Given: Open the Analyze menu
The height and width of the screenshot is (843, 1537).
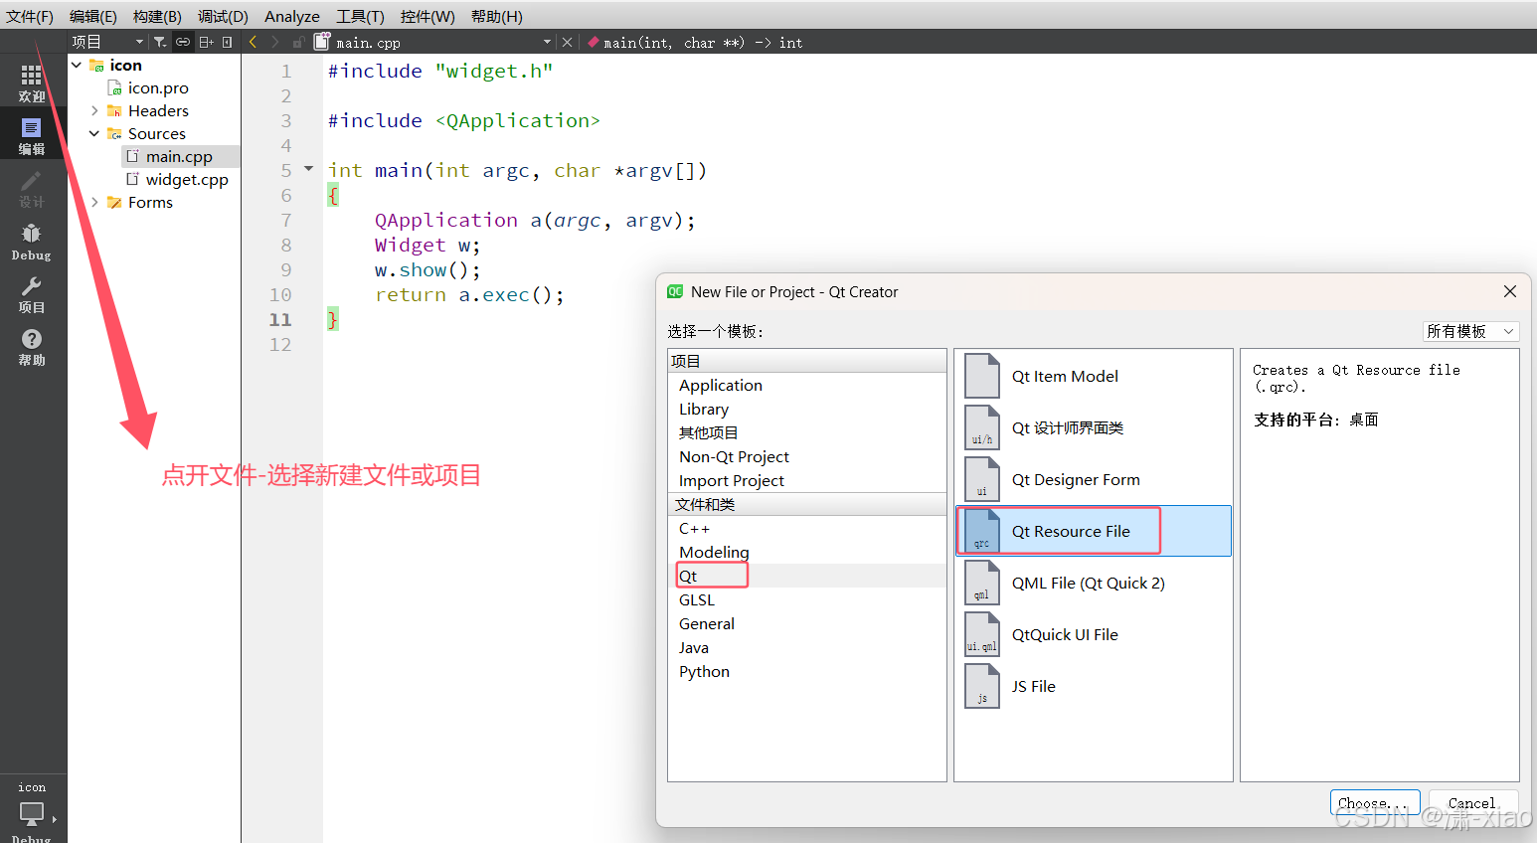Looking at the screenshot, I should pos(292,16).
